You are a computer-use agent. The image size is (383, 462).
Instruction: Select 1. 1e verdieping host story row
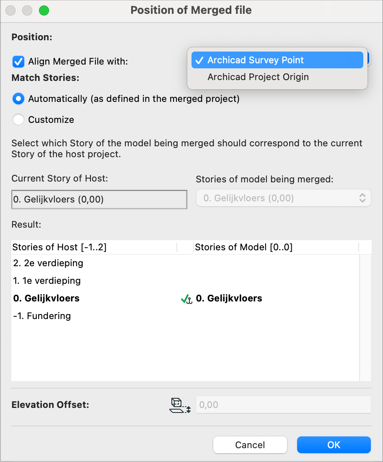pyautogui.click(x=185, y=281)
